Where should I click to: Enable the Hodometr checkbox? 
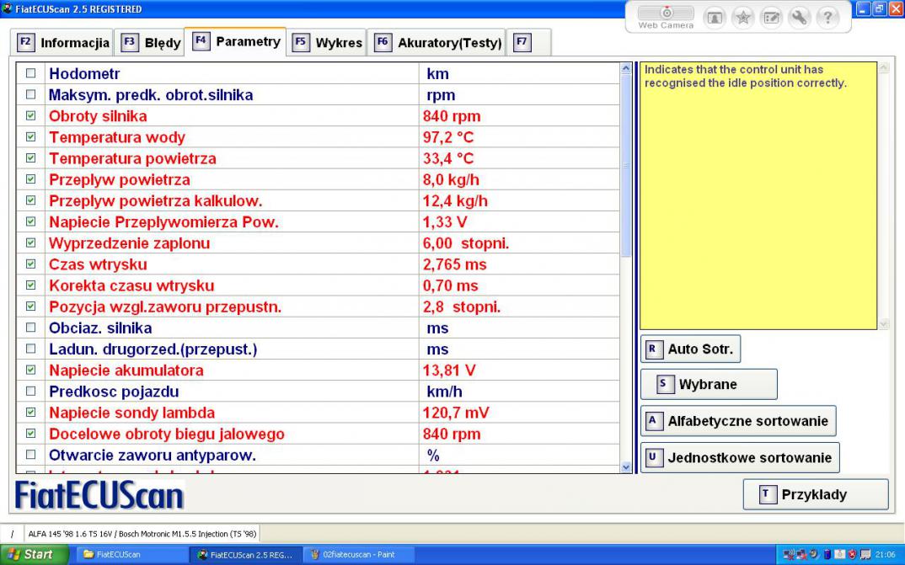click(30, 73)
